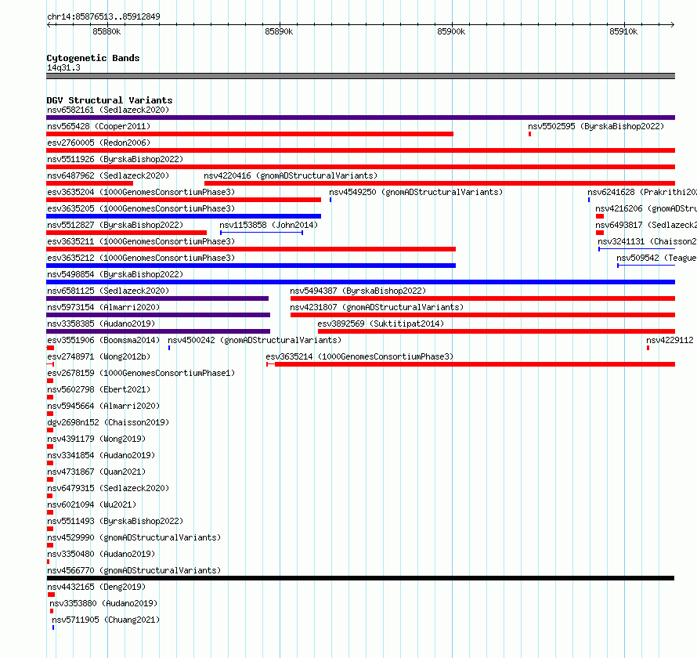
Task: Open variant nsv4731867 (Quan2021)
Action: click(96, 472)
